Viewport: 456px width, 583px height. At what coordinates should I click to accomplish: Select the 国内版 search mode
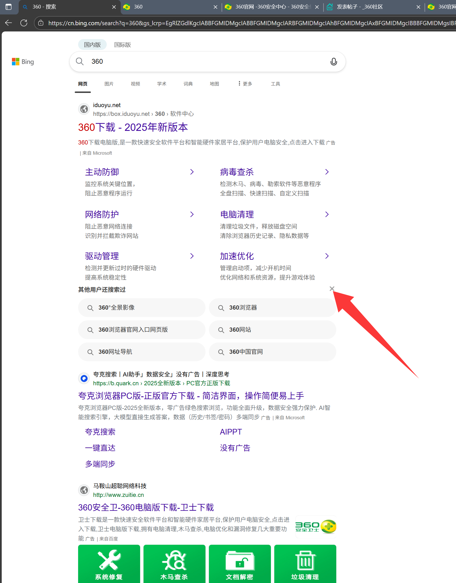pos(92,45)
